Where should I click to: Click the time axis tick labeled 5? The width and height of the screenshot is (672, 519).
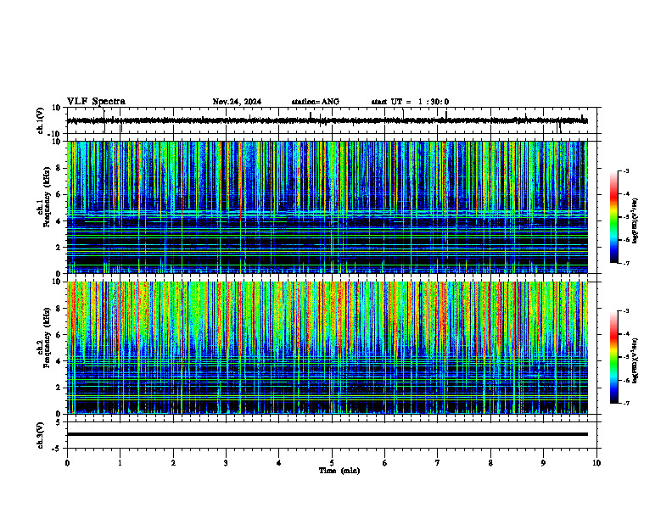click(332, 463)
